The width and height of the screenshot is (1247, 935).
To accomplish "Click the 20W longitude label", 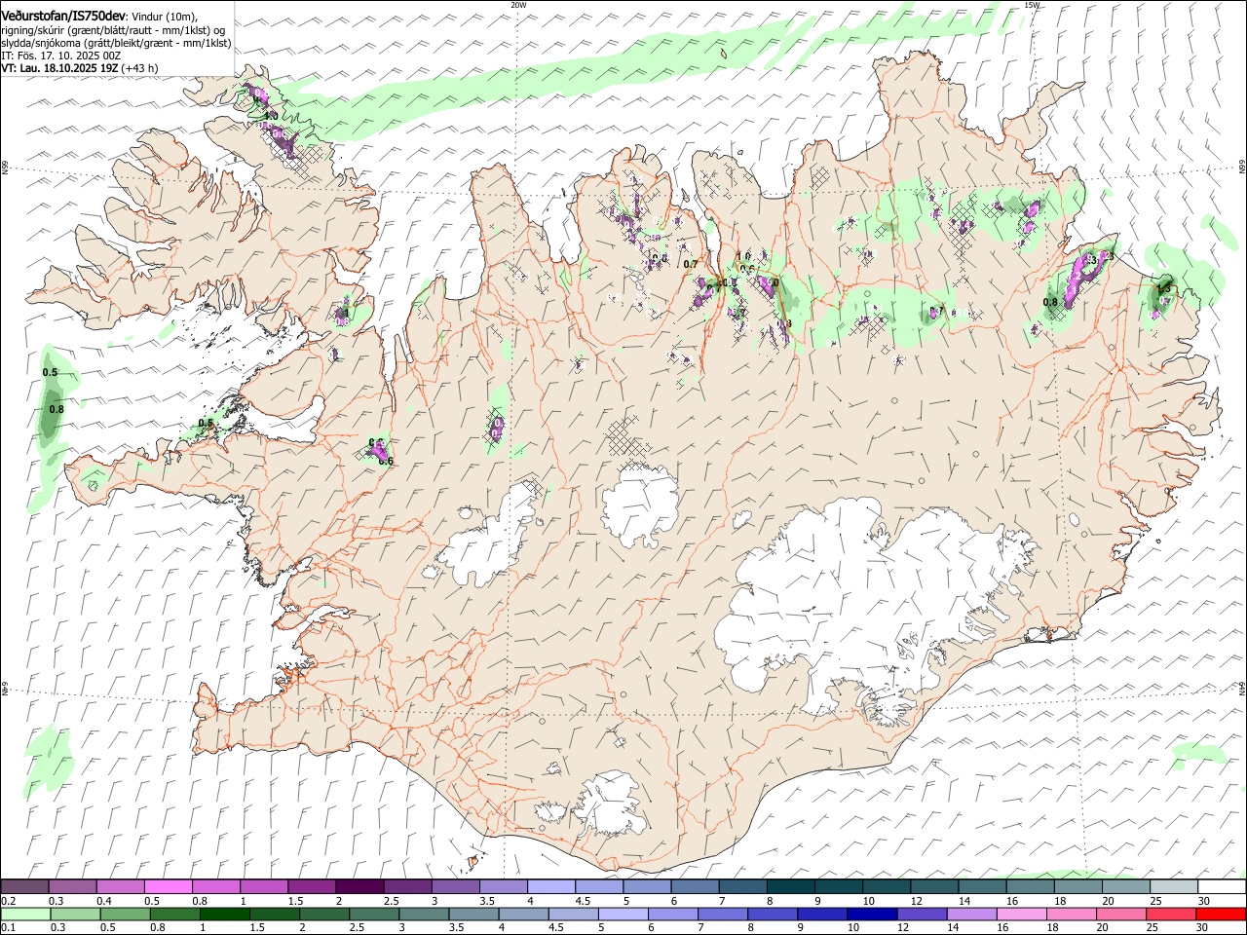I will [x=518, y=5].
